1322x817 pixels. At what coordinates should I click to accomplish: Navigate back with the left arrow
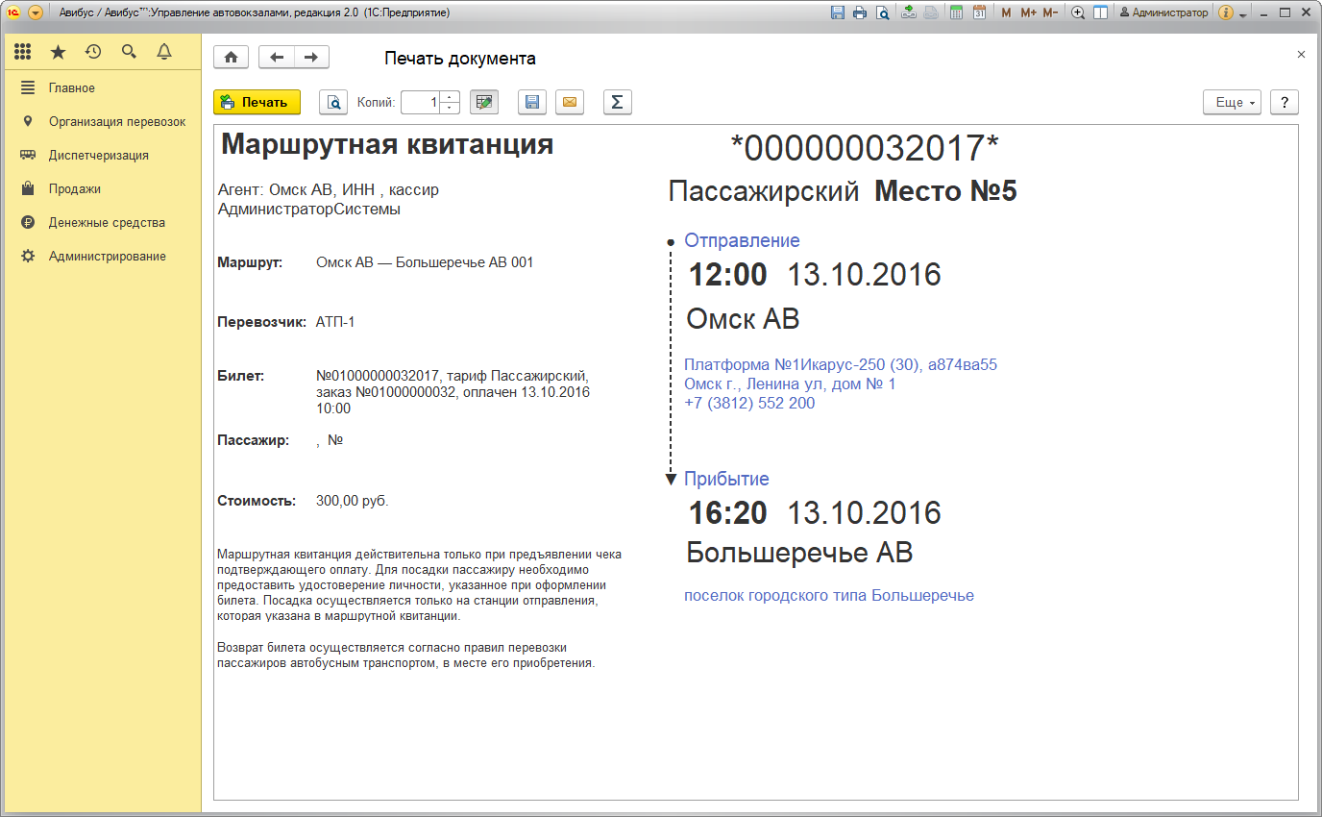pyautogui.click(x=277, y=58)
